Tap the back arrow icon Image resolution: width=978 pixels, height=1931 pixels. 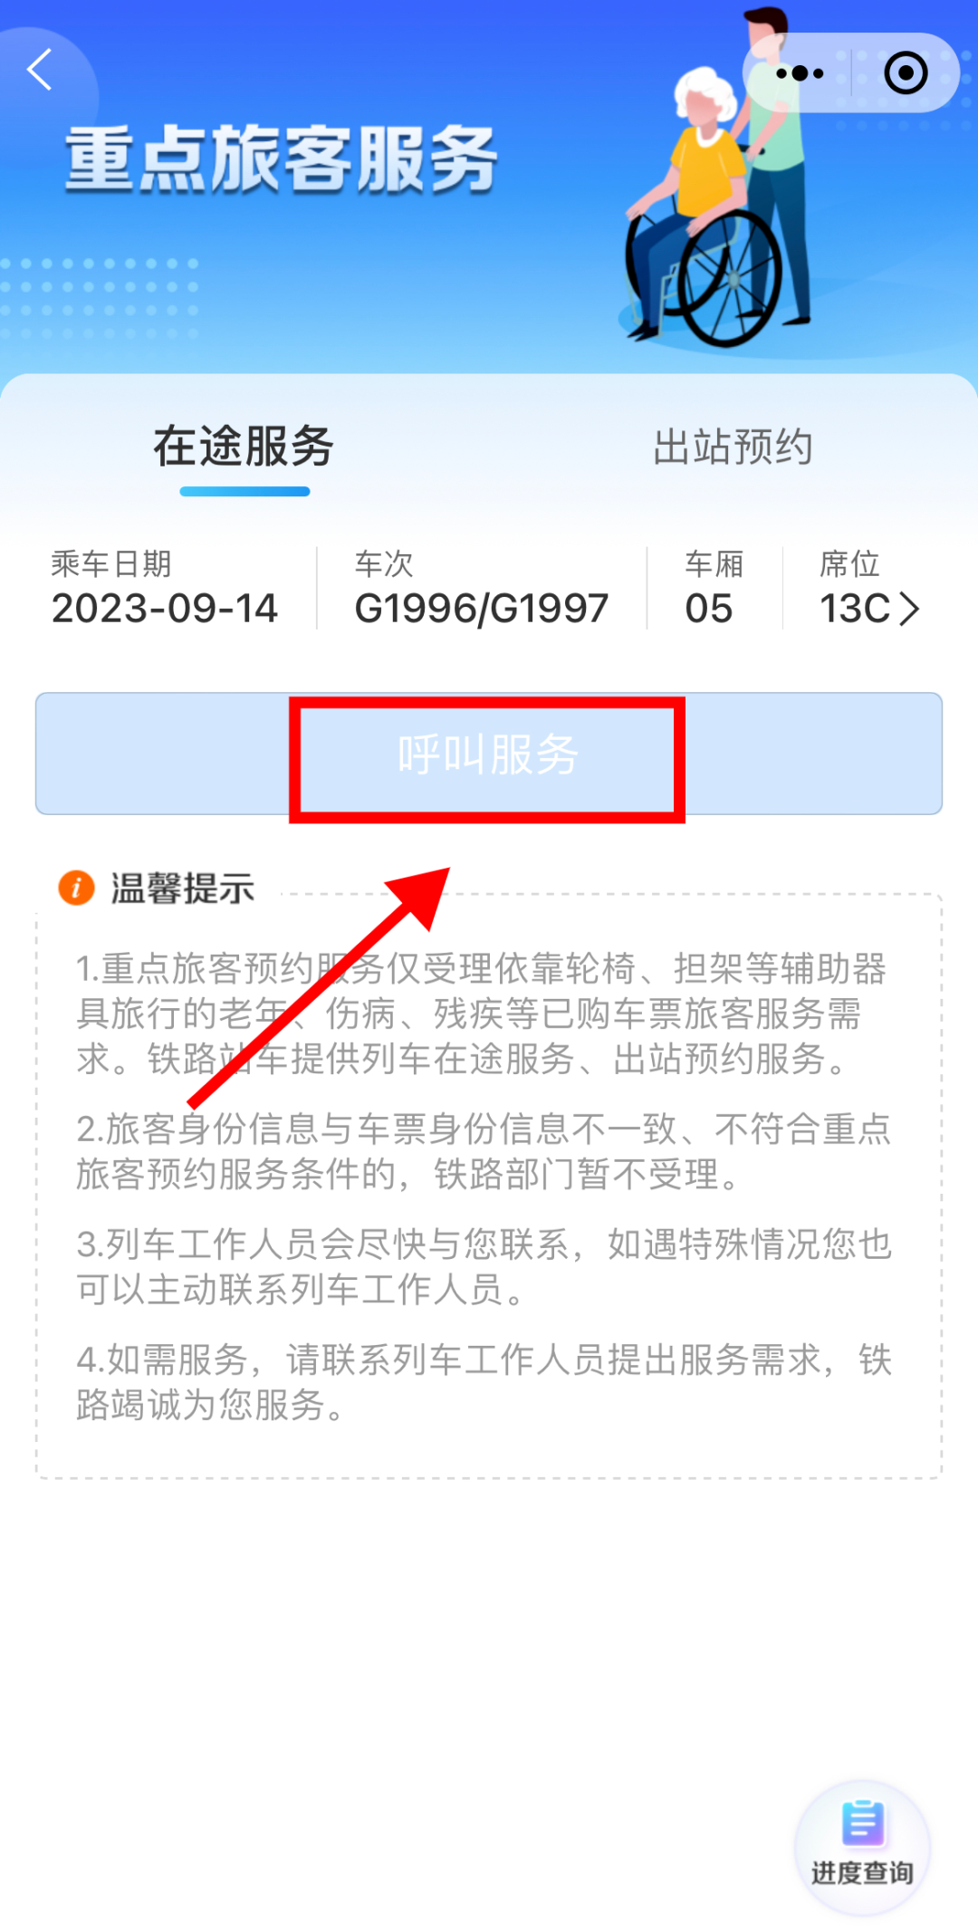tap(39, 70)
